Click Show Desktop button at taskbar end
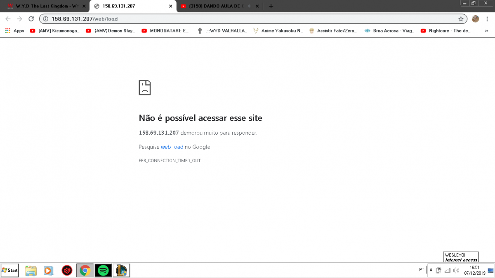Viewport: 495px width, 278px height. 490,271
